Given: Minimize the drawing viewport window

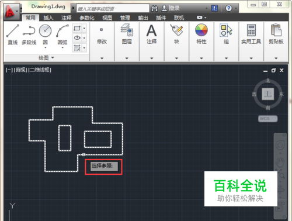Looking at the screenshot, I should (x=265, y=71).
